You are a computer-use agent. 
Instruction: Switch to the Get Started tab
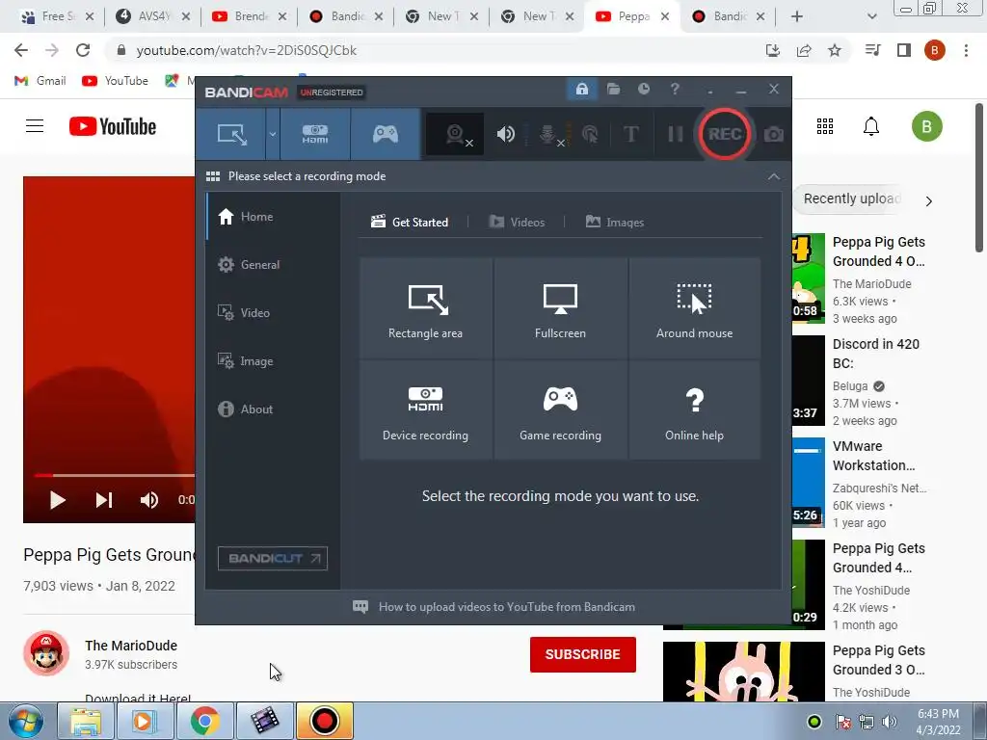[x=409, y=223]
